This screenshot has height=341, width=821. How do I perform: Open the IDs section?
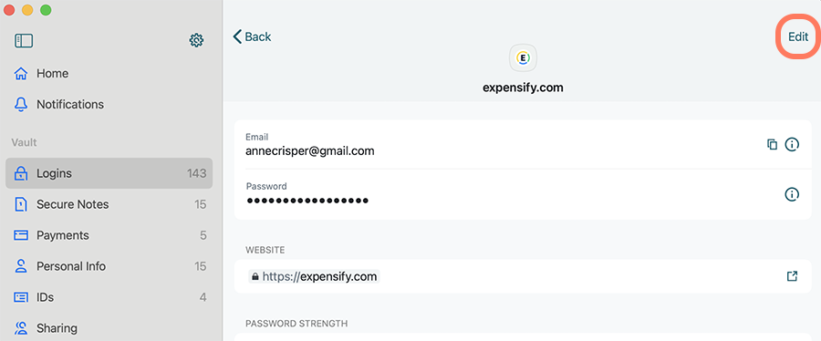[x=109, y=297]
